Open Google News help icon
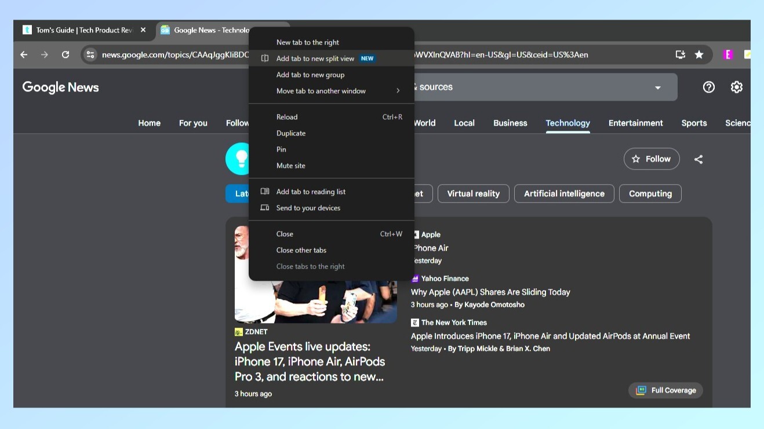 (x=708, y=87)
